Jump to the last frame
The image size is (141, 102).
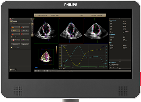pyautogui.click(x=47, y=71)
